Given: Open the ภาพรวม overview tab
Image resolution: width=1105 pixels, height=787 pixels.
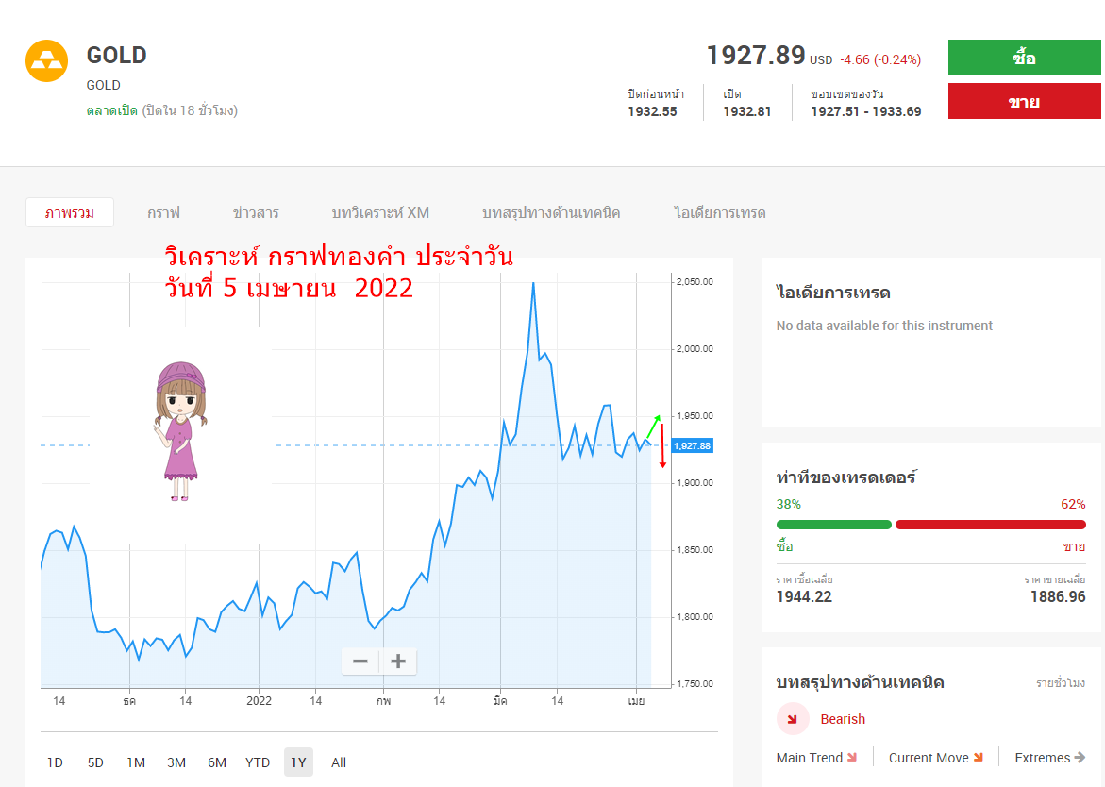Looking at the screenshot, I should click(x=70, y=212).
